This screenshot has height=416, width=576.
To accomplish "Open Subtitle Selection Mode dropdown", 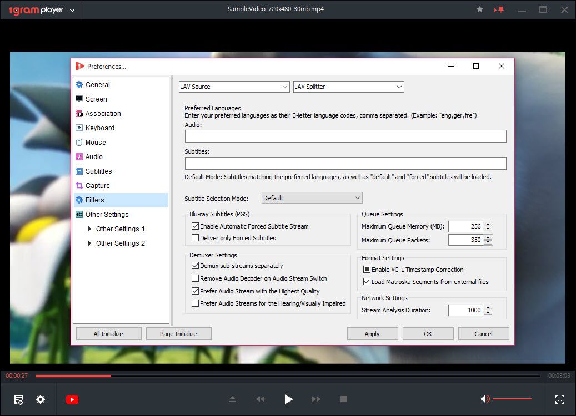I will pyautogui.click(x=312, y=198).
